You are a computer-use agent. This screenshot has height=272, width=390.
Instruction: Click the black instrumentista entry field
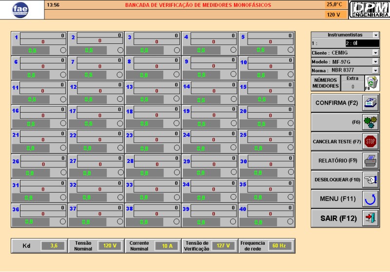tap(362, 43)
